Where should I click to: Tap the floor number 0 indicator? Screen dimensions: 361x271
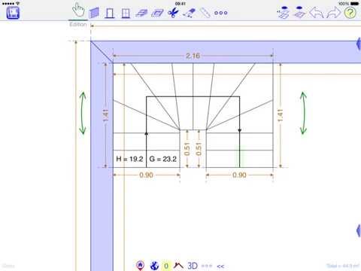tap(166, 266)
